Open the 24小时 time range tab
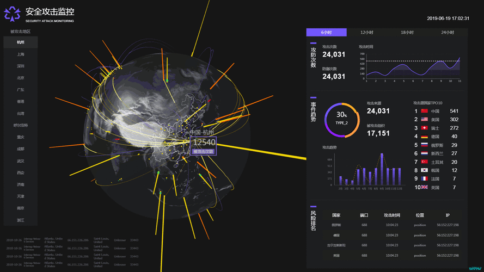 pos(448,33)
